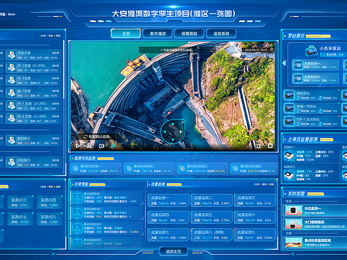Image resolution: width=347 pixels, height=260 pixels.
Task: Switch to the 监控系统 tab
Action: pos(222,33)
